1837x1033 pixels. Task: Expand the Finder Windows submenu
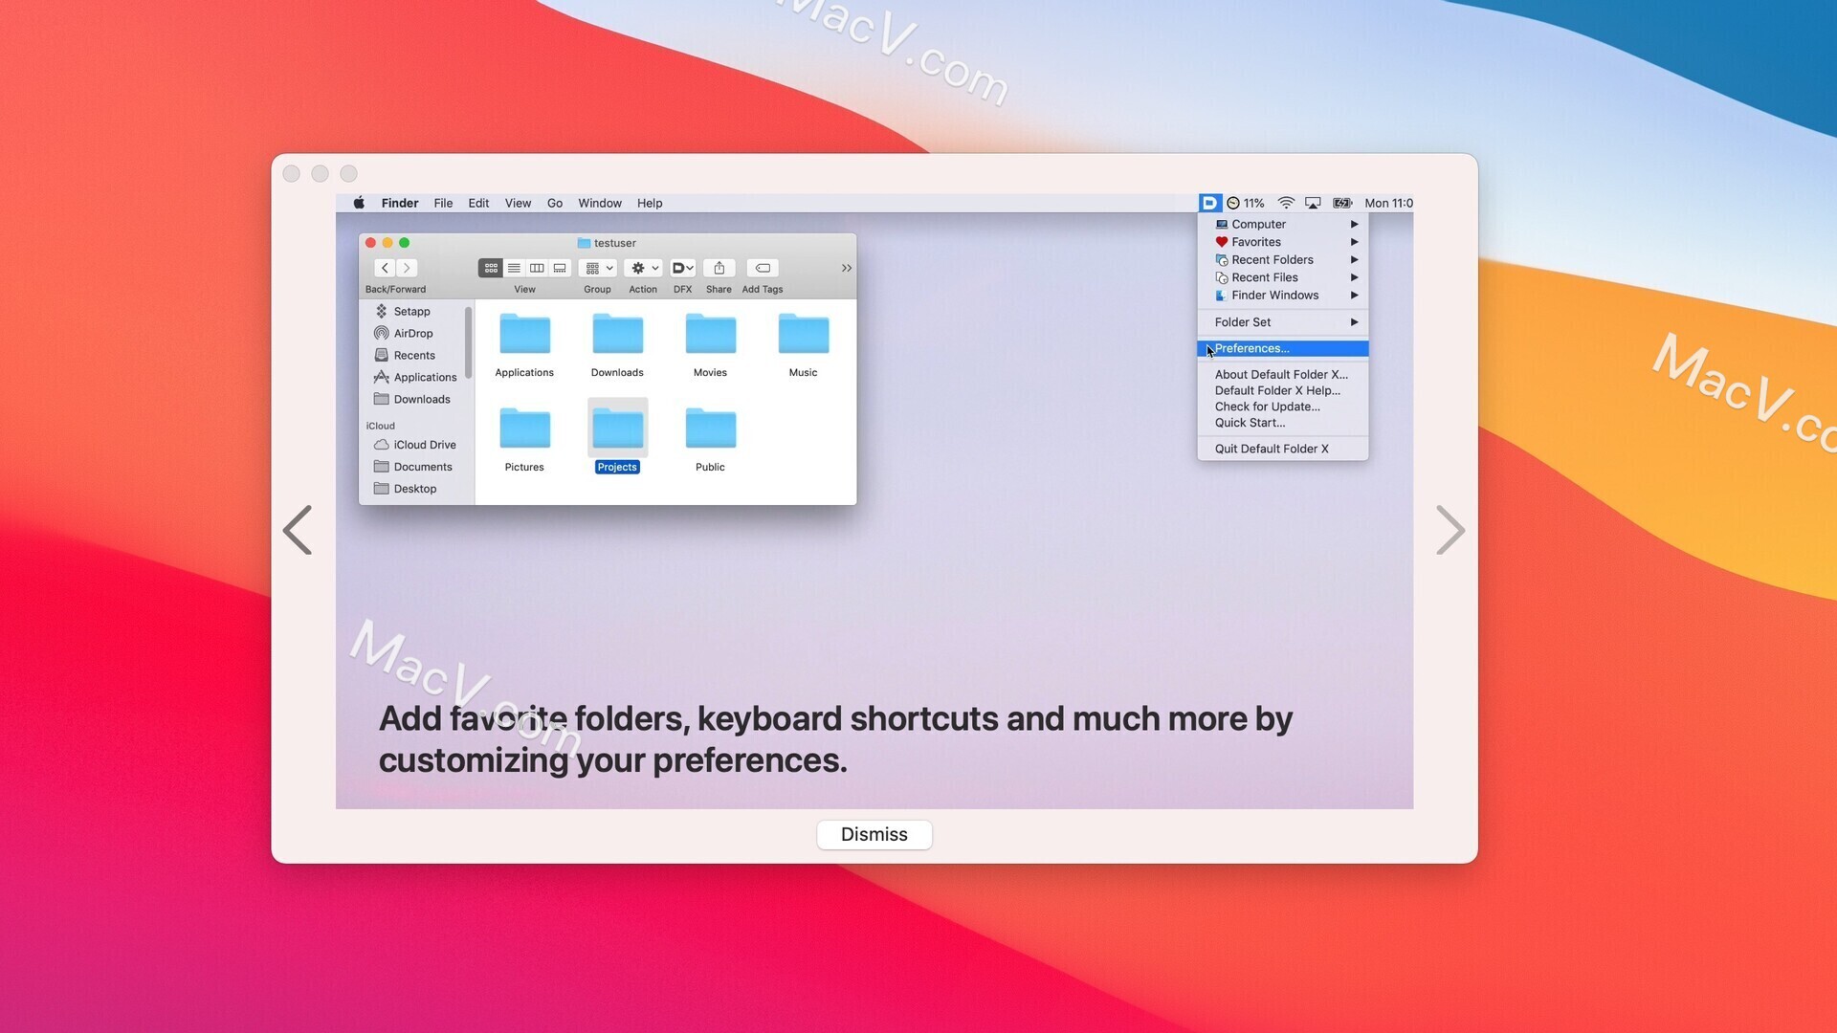pos(1283,295)
